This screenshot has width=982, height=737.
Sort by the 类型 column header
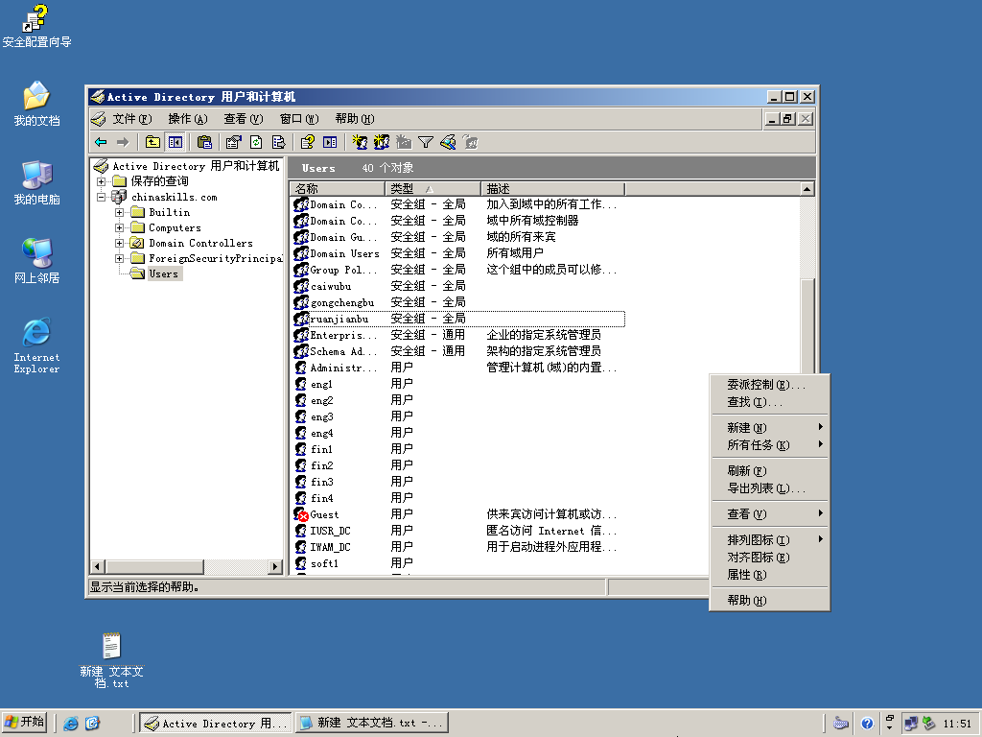click(433, 189)
